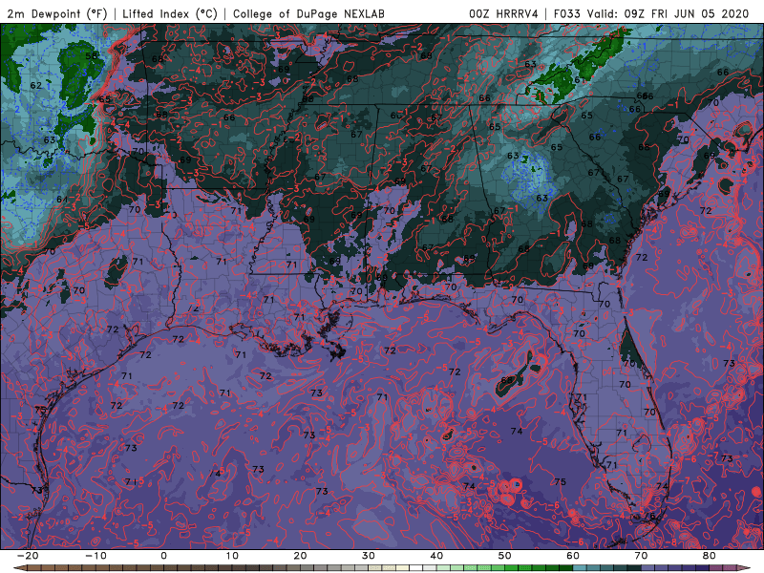764x573 pixels.
Task: Click the "2m Dewpoint (°F)" title text
Action: [x=57, y=14]
